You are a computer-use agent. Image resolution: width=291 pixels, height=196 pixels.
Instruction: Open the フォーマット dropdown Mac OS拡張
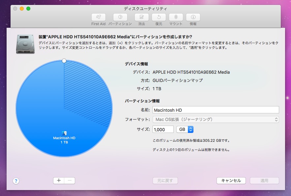[x=216, y=120]
